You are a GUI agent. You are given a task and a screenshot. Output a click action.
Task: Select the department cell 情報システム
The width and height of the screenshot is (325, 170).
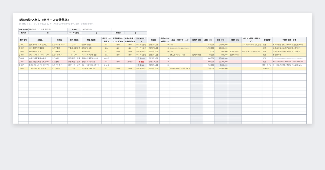pos(267,65)
